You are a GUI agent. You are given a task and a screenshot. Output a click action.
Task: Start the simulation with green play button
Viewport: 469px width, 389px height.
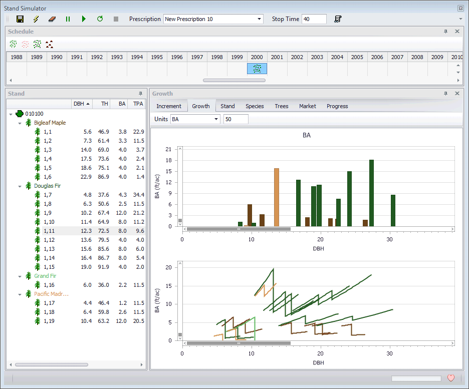coord(84,19)
